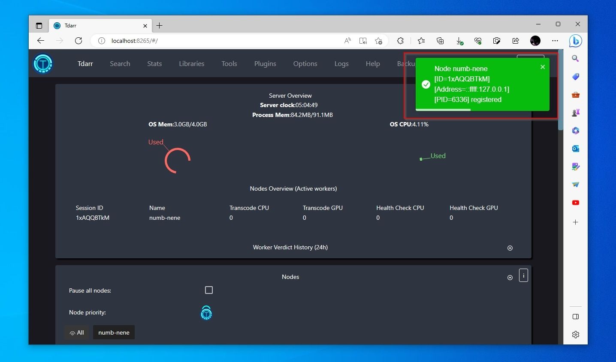616x362 pixels.
Task: Click the toast notification progress bar
Action: click(442, 111)
